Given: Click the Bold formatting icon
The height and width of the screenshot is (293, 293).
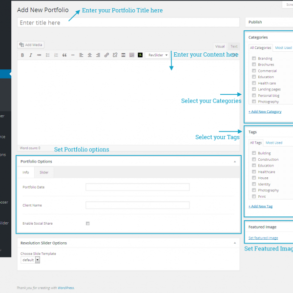Looking at the screenshot, I should click(22, 55).
